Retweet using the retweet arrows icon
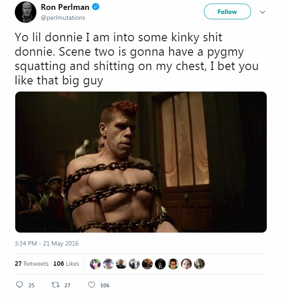Image resolution: width=282 pixels, height=299 pixels. pos(57,285)
